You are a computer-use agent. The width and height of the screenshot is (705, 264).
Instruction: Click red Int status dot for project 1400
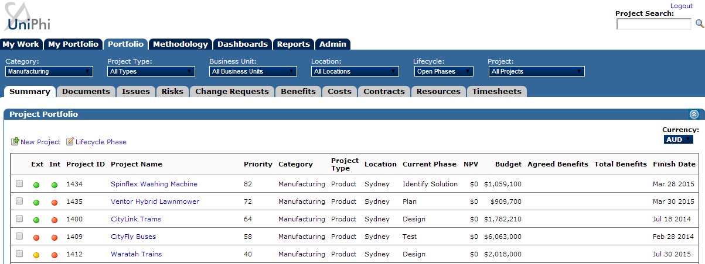click(55, 220)
